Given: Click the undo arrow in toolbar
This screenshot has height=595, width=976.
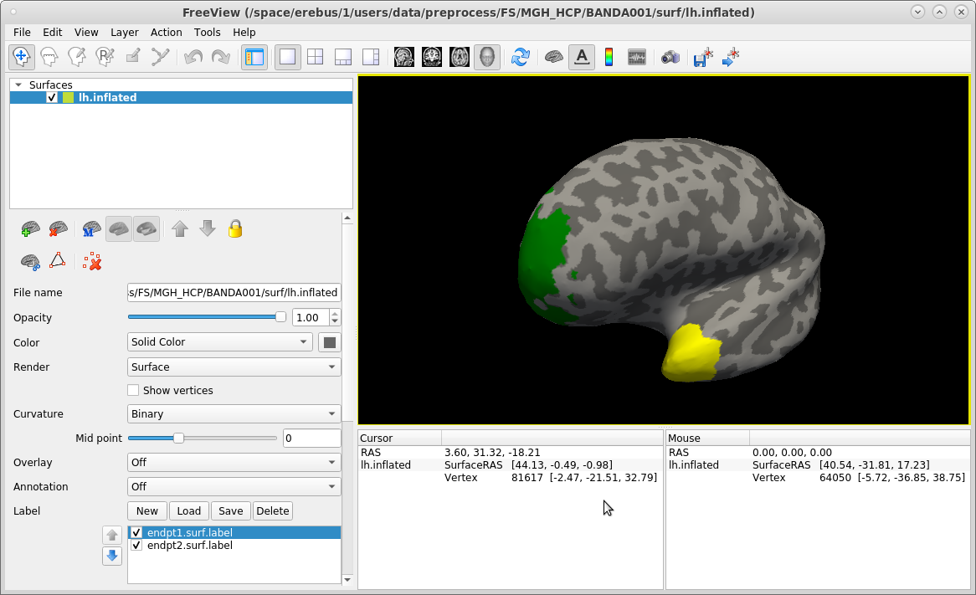Looking at the screenshot, I should tap(193, 57).
